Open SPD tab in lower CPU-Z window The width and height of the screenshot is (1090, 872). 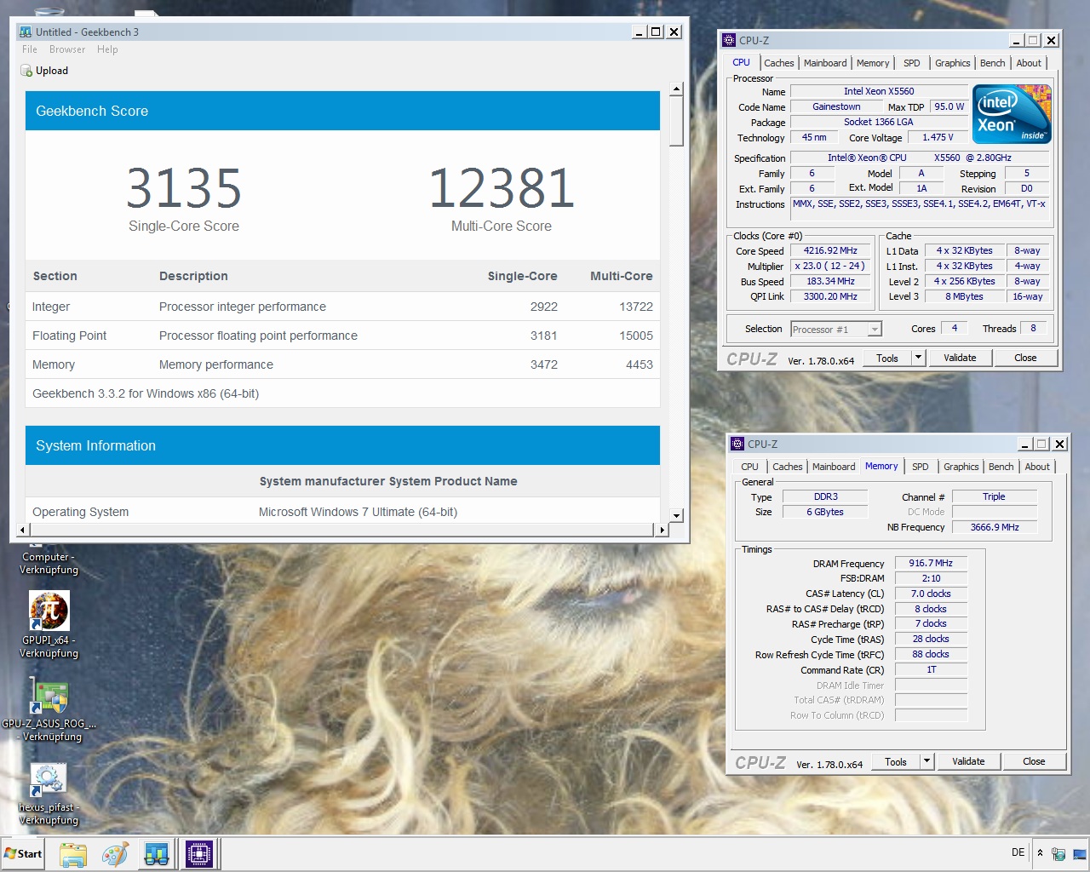pyautogui.click(x=921, y=467)
